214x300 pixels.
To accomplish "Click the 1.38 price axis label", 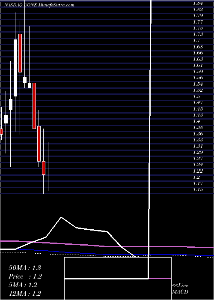I will (198, 127).
